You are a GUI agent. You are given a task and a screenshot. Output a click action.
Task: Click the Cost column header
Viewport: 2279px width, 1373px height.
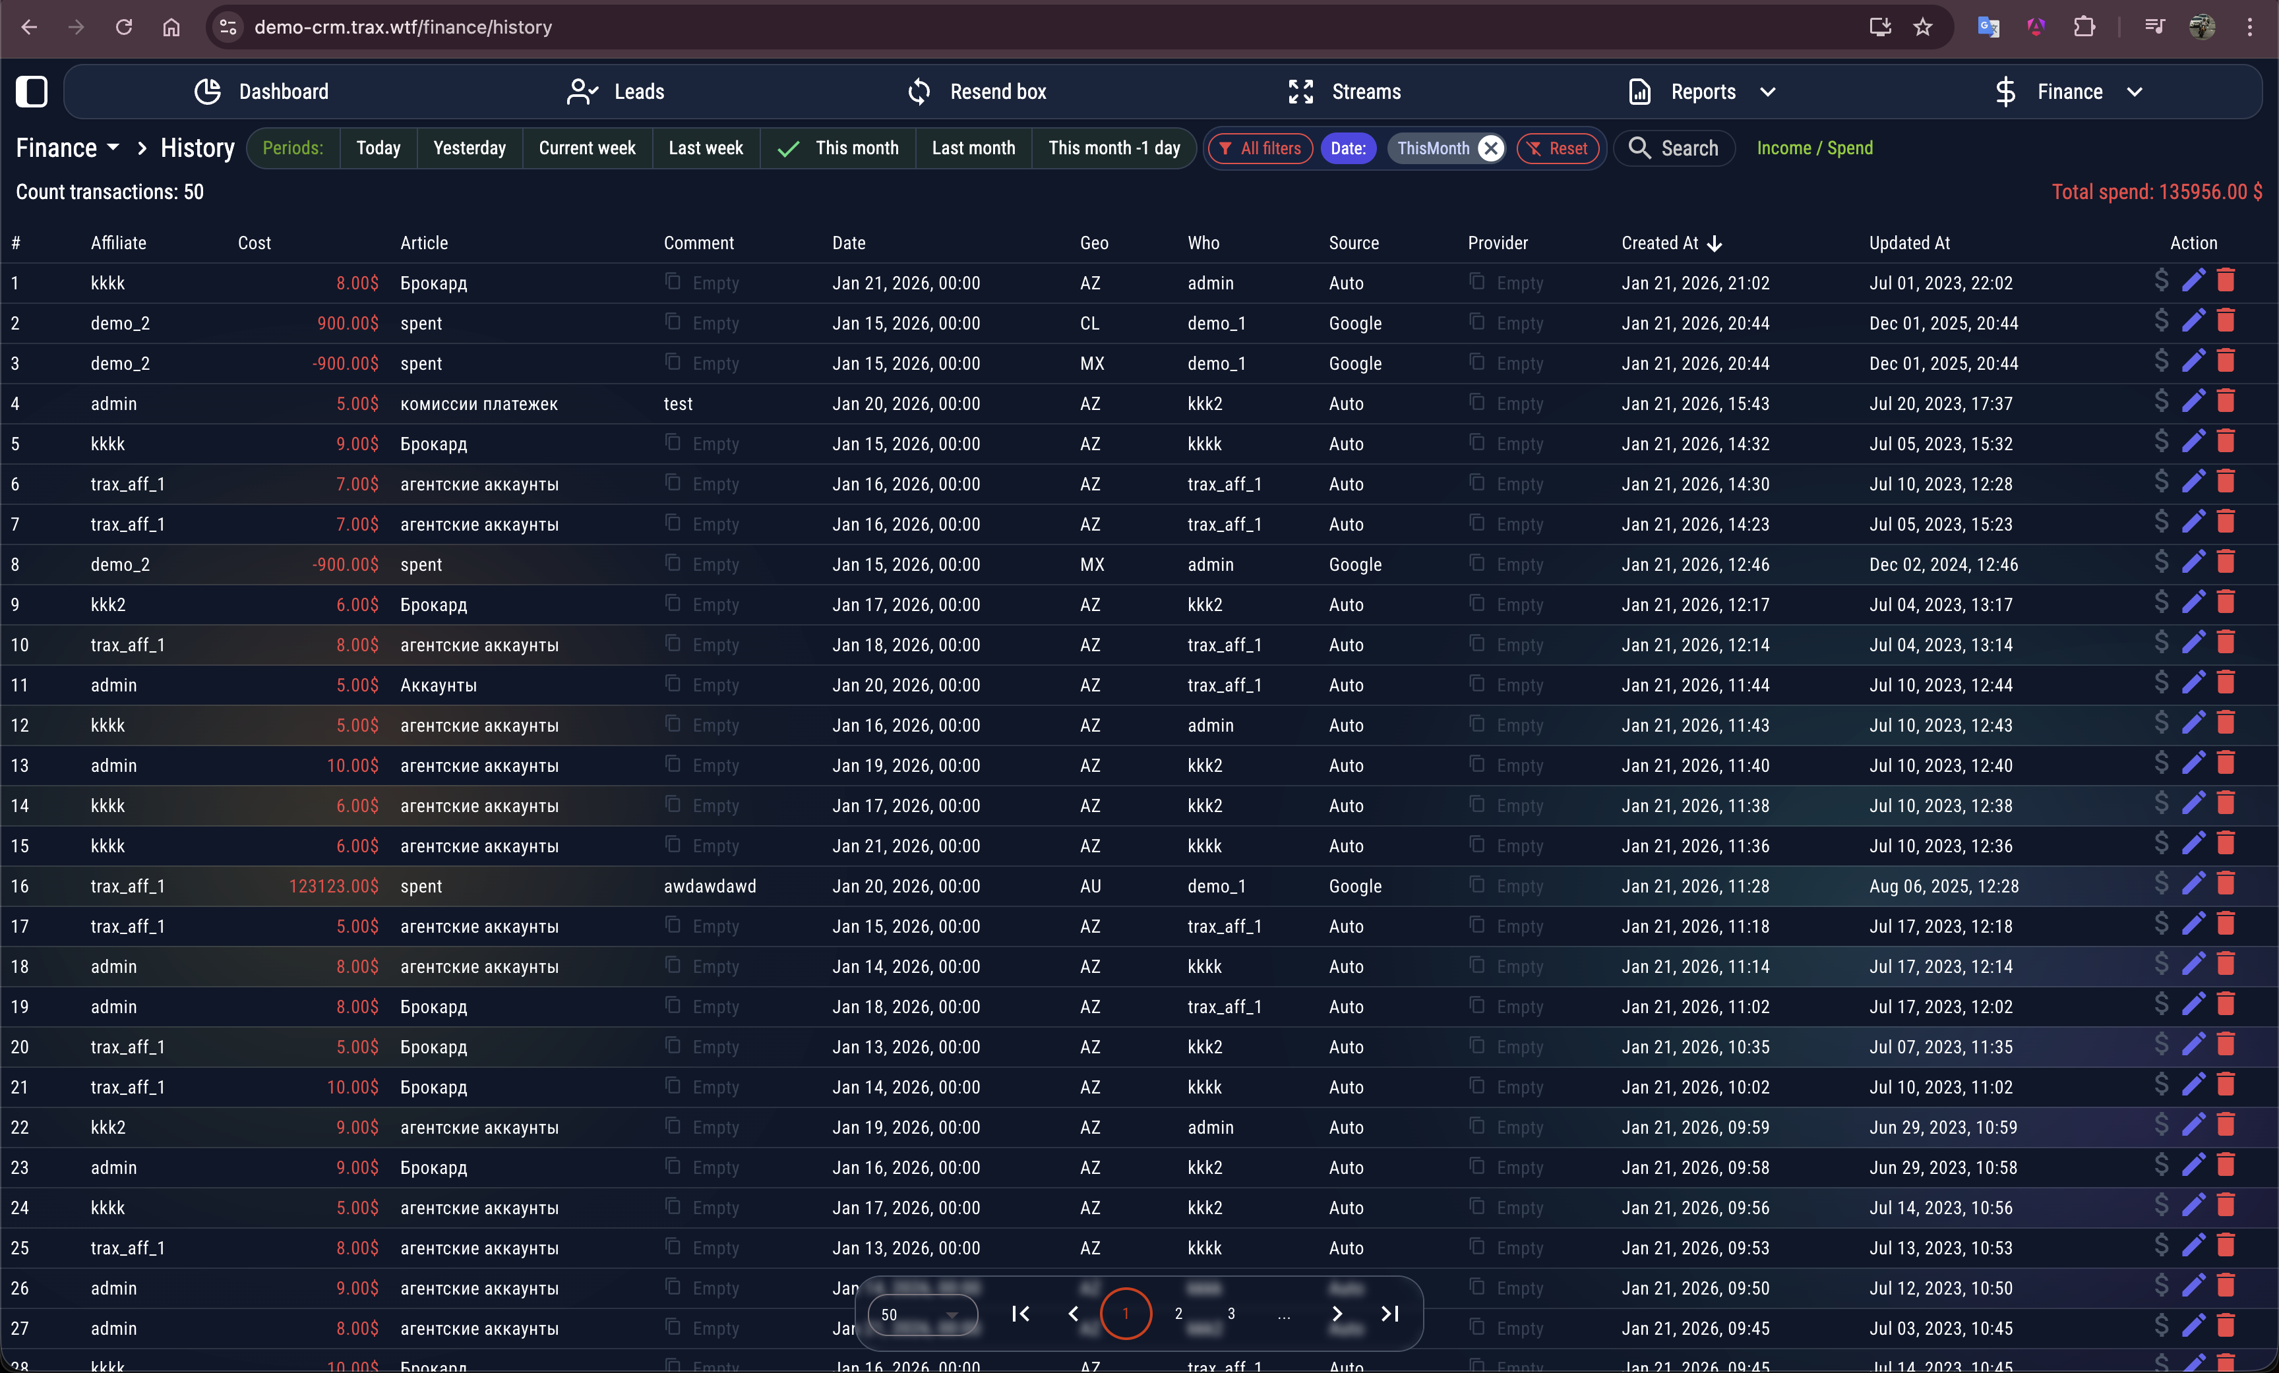255,243
